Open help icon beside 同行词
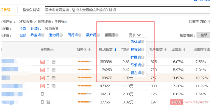 [x=80, y=35]
